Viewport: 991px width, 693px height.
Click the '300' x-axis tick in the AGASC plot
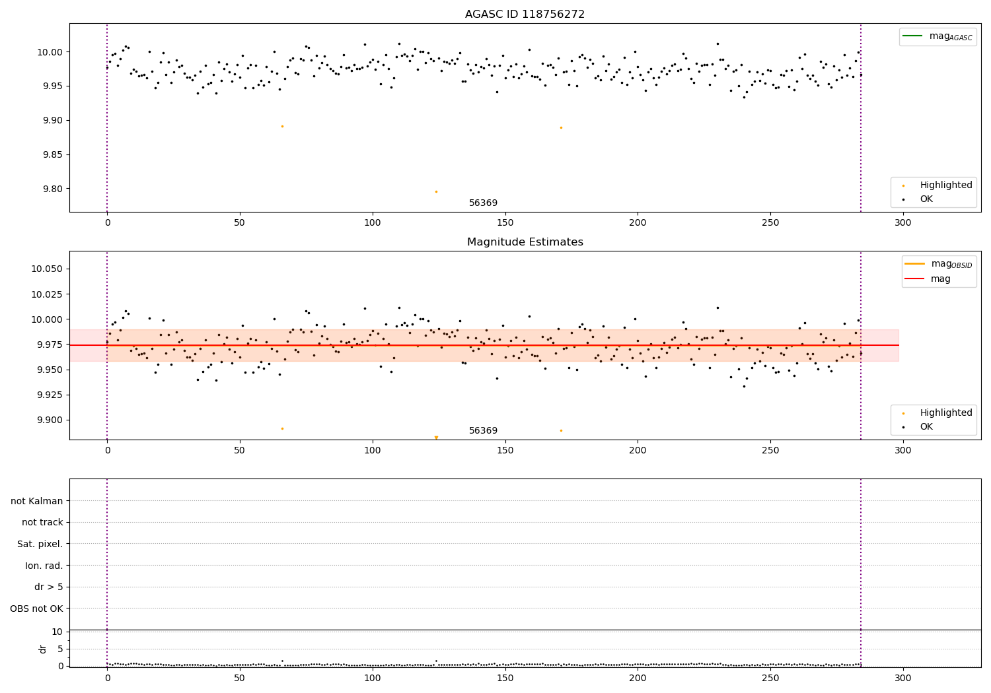click(x=902, y=223)
